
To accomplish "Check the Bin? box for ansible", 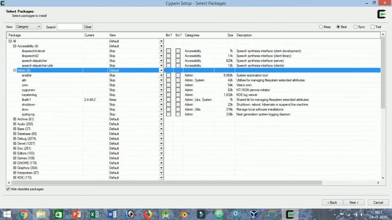I will (x=168, y=75).
